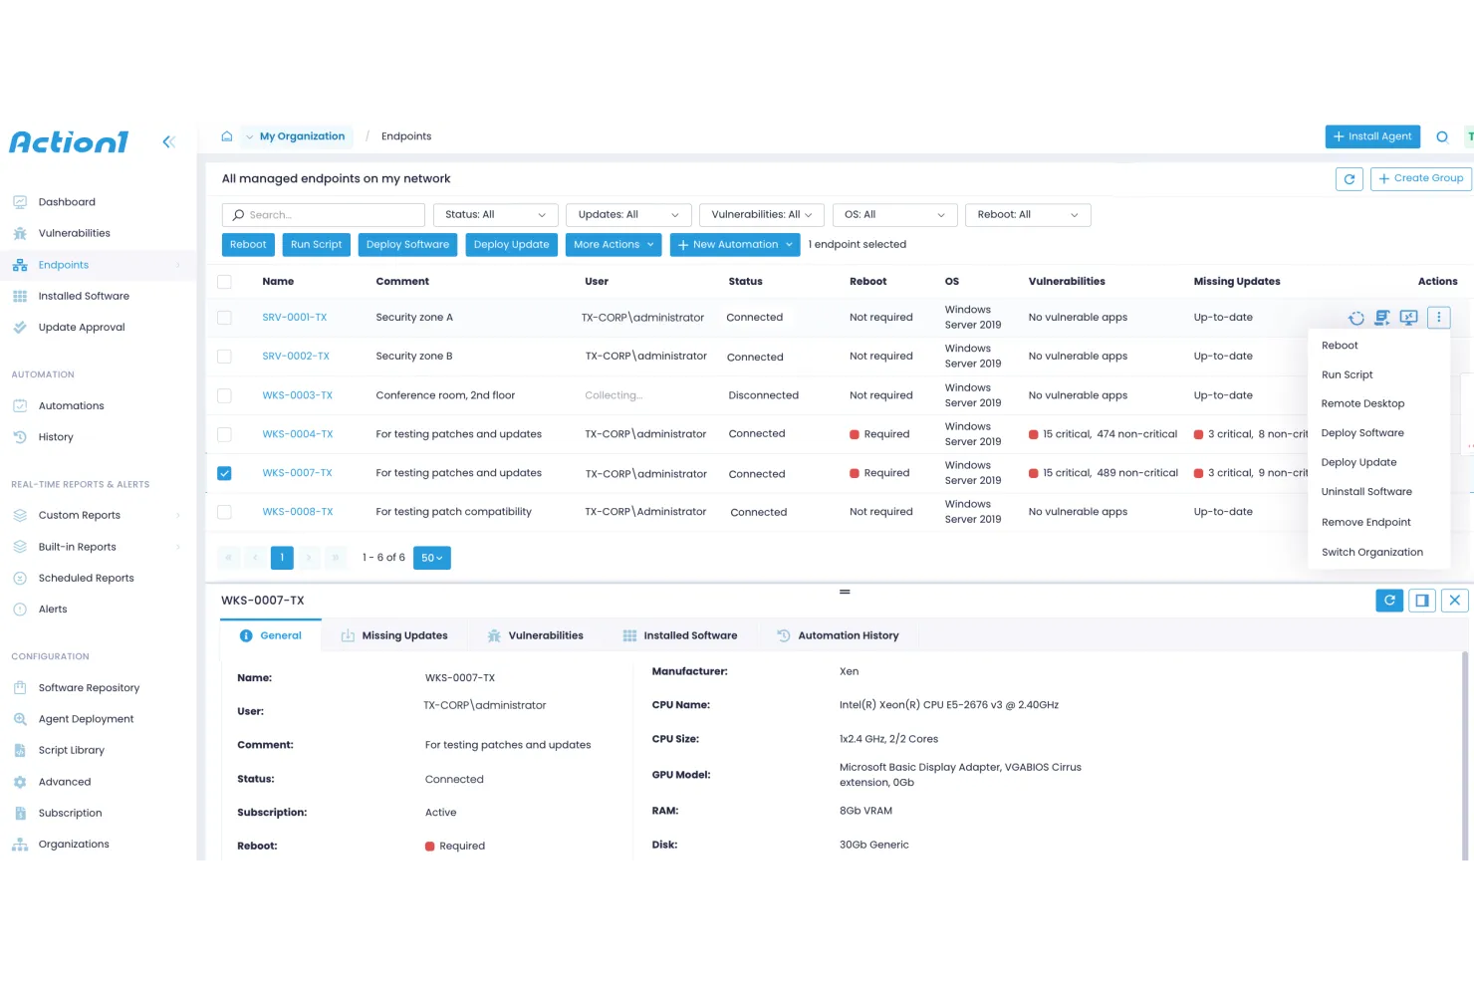Screen dimensions: 1474x983
Task: Reboot SRV-0001-TX using the row reboot icon
Action: (1356, 317)
